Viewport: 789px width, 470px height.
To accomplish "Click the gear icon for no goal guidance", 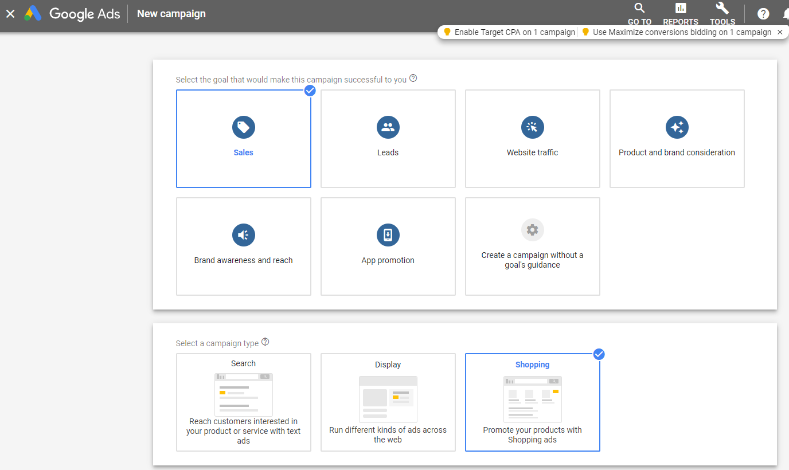I will pyautogui.click(x=532, y=230).
